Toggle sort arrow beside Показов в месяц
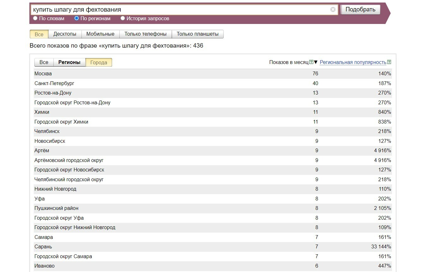Image resolution: width=422 pixels, height=272 pixels. (x=316, y=62)
